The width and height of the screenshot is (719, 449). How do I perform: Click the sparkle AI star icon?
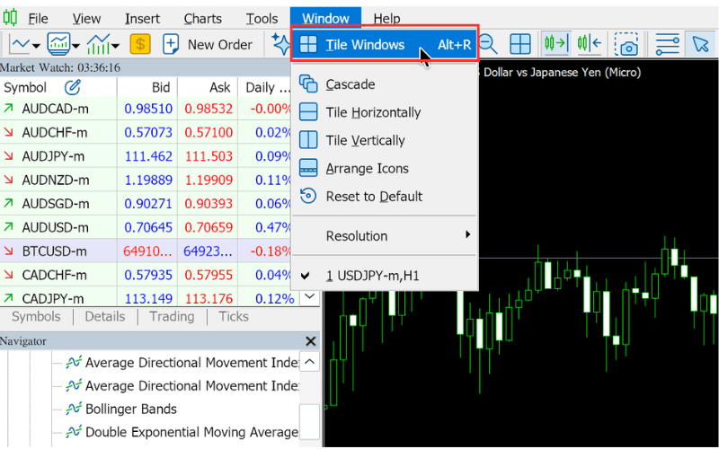point(280,44)
